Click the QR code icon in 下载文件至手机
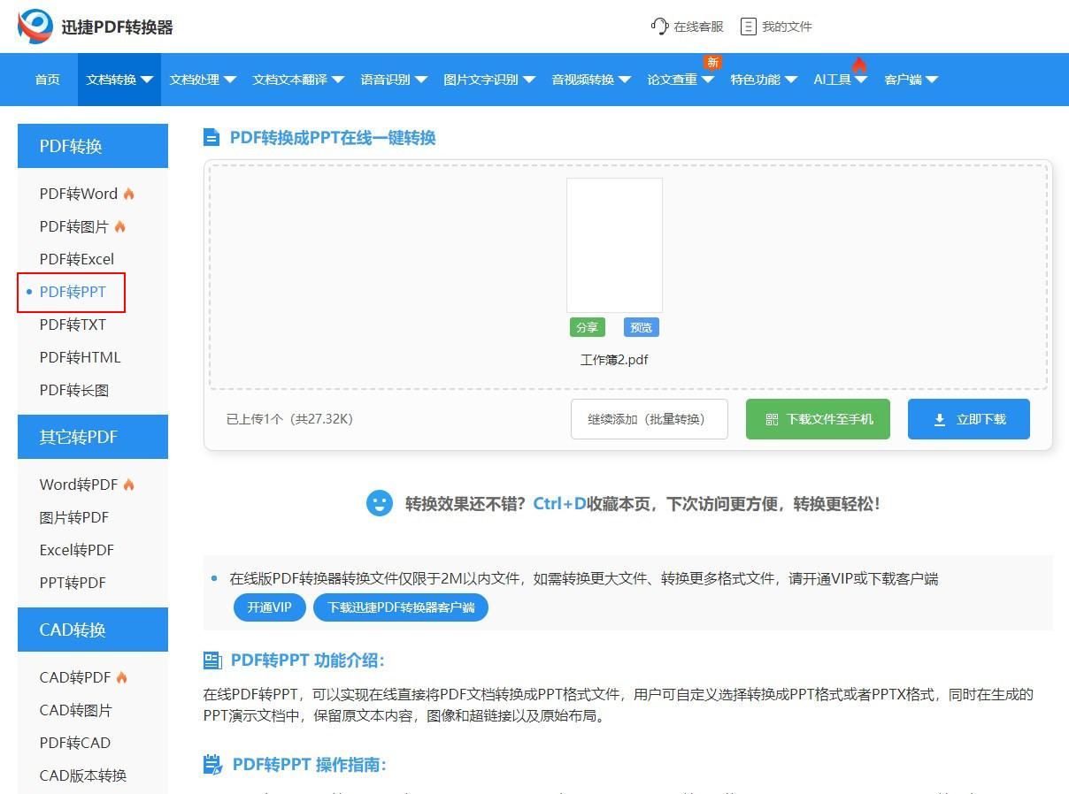Viewport: 1069px width, 794px height. click(772, 419)
